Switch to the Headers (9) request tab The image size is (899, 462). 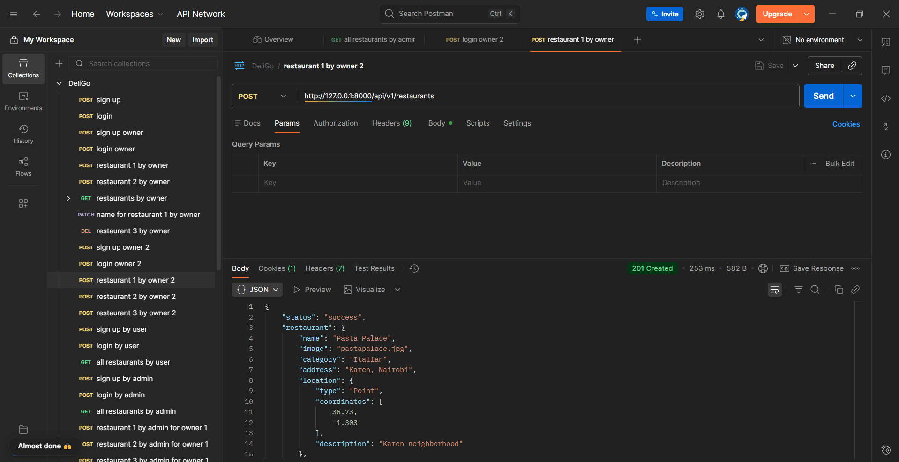(392, 123)
